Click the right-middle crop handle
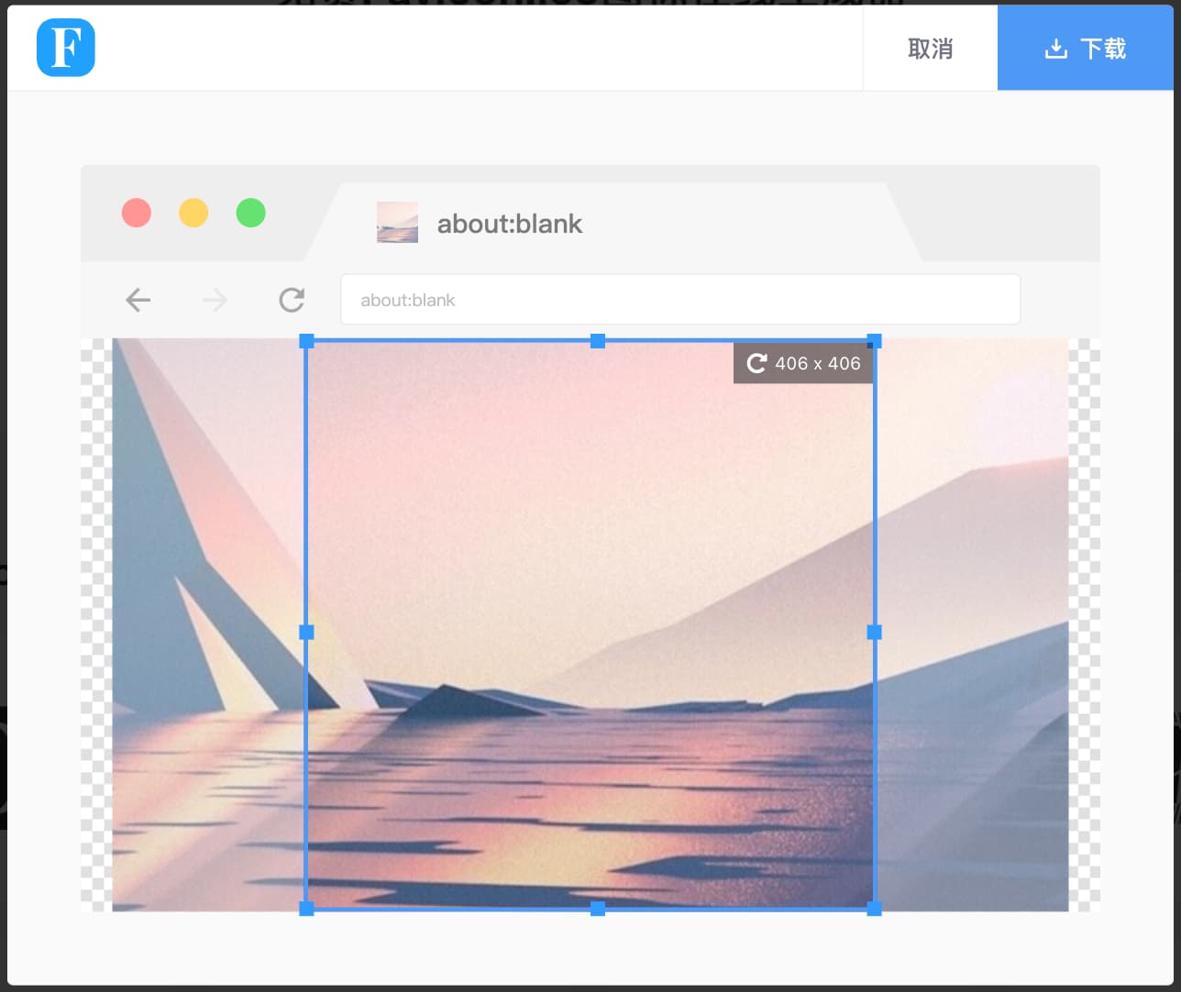The width and height of the screenshot is (1181, 992). click(874, 632)
